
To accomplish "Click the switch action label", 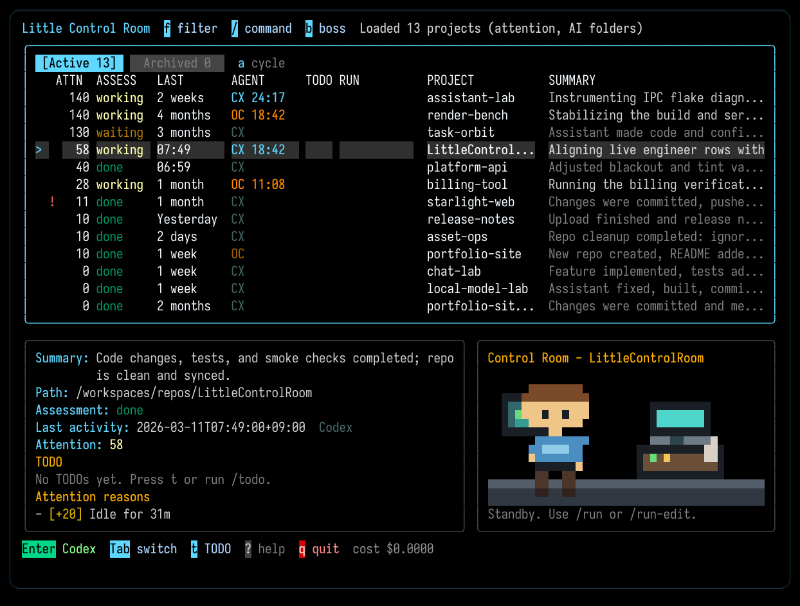I will [x=157, y=549].
